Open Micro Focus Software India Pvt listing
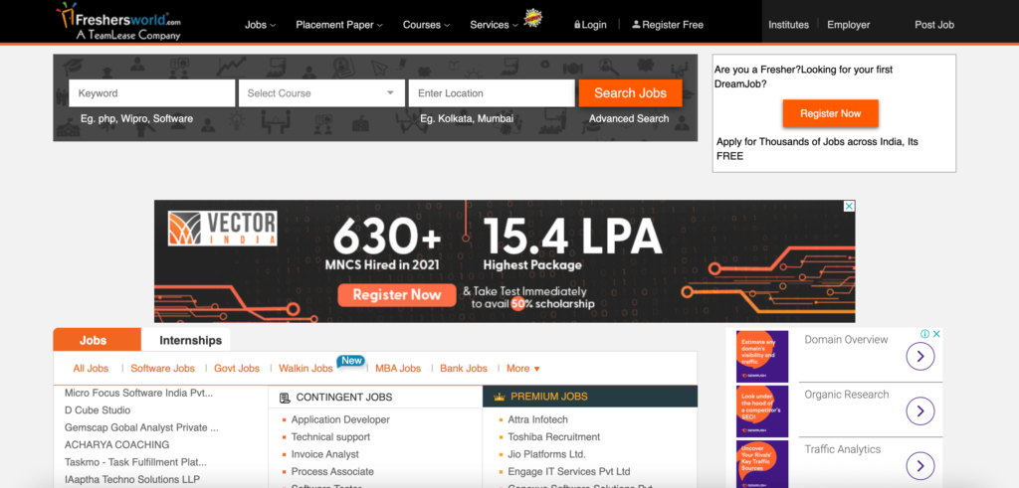Screen dimensions: 1019x488 tap(138, 393)
